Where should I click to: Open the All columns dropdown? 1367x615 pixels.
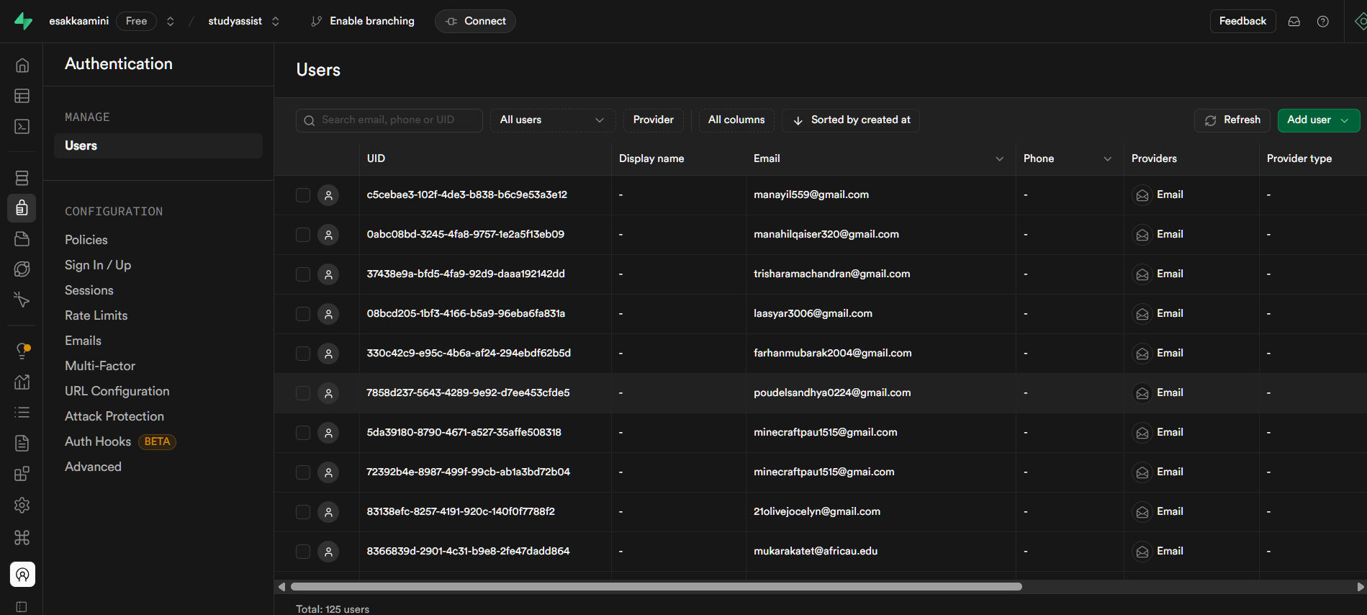(736, 120)
